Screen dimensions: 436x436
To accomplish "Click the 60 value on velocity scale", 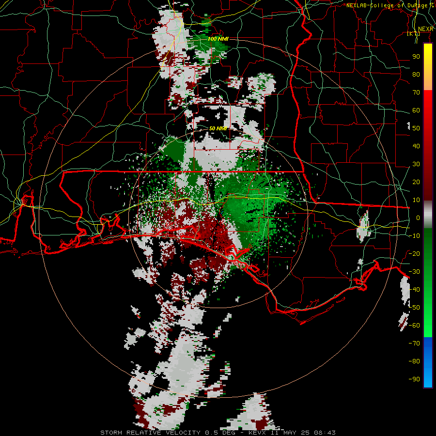I will (x=416, y=110).
